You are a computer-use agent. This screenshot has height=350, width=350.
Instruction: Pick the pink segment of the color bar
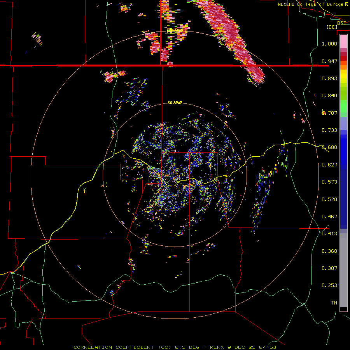(343, 41)
